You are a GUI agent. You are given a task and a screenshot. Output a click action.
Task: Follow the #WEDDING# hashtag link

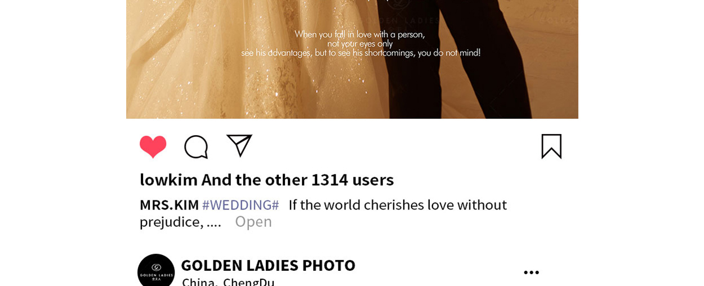pos(240,205)
